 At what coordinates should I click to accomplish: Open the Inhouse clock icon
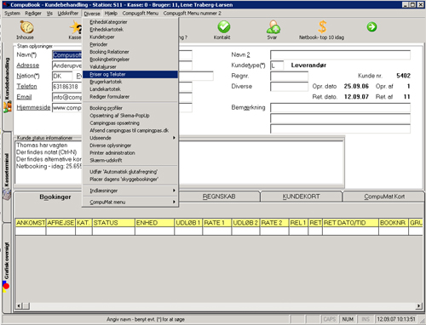click(x=26, y=27)
